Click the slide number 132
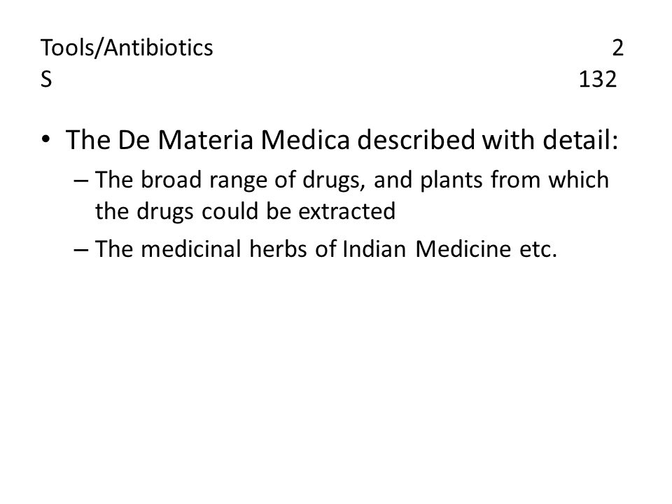 pyautogui.click(x=598, y=79)
